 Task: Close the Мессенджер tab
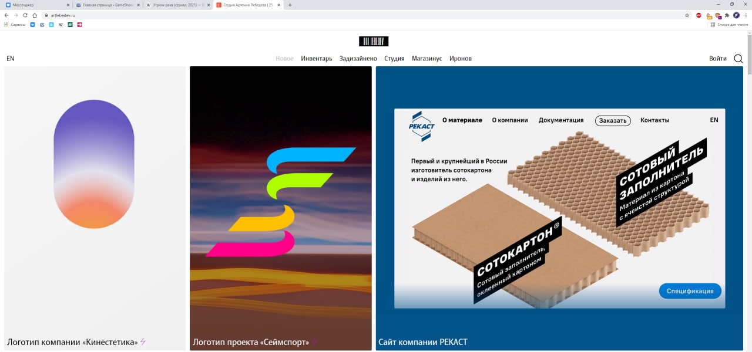coord(67,5)
